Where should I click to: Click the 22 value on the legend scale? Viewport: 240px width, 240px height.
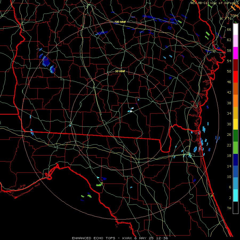[x=229, y=145]
